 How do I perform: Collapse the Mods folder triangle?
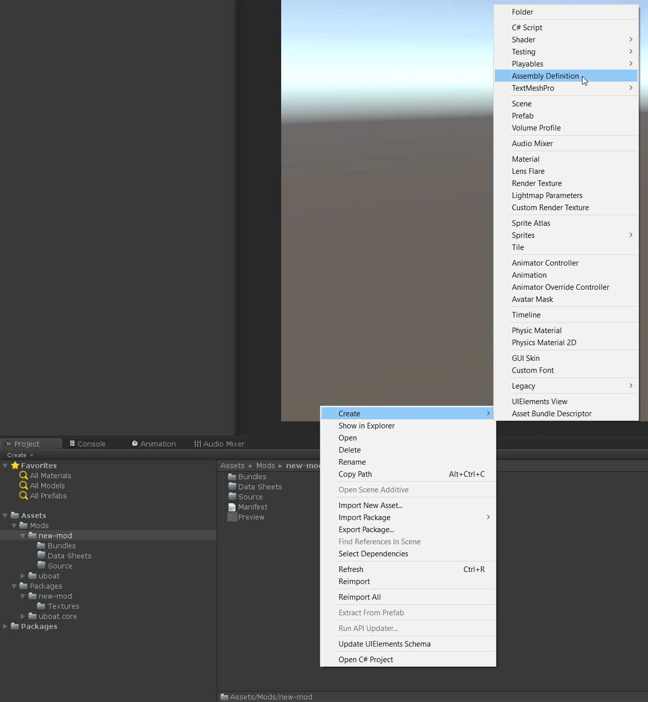tap(14, 526)
